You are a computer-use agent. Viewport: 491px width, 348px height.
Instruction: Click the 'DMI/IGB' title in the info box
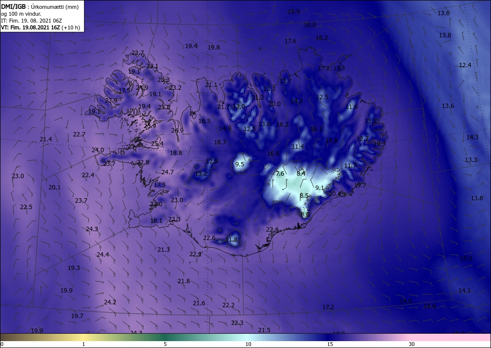(13, 6)
